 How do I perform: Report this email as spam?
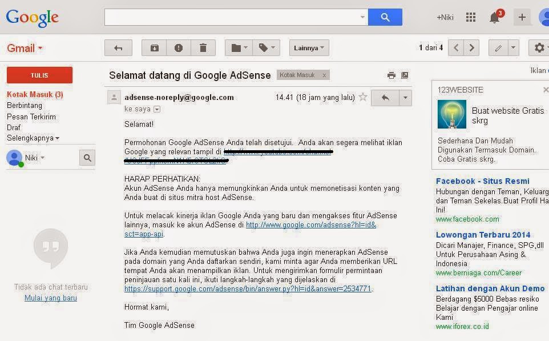click(x=179, y=48)
